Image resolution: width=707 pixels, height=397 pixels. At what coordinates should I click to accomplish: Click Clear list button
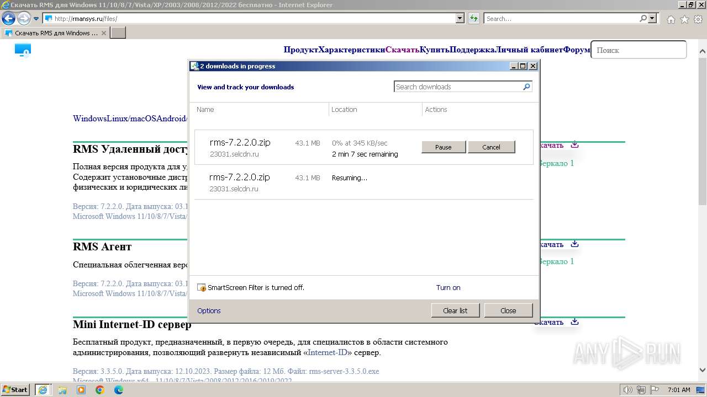455,310
